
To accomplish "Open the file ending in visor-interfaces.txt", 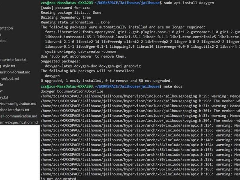I will [x=14, y=110].
